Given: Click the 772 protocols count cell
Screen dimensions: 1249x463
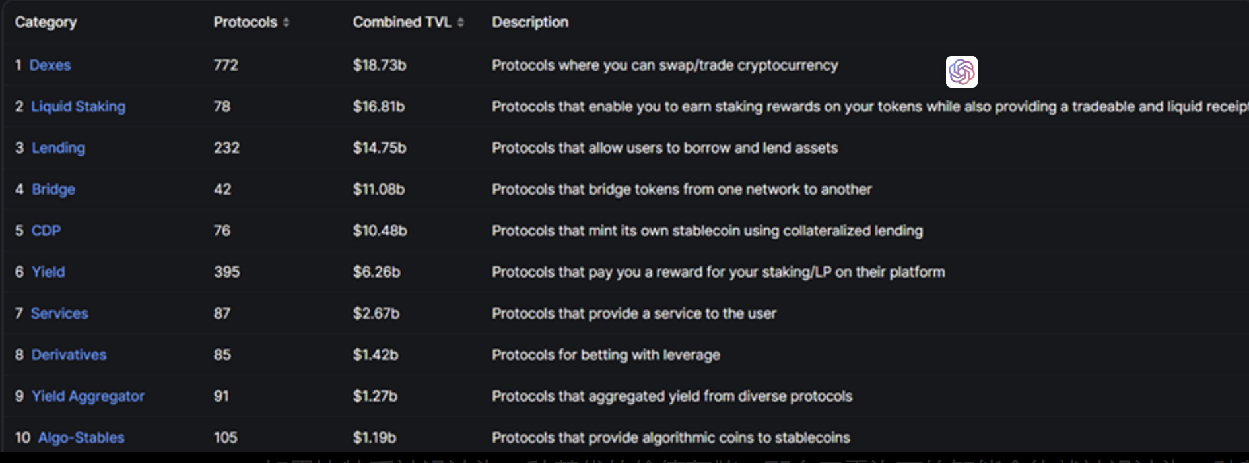Looking at the screenshot, I should tap(226, 65).
